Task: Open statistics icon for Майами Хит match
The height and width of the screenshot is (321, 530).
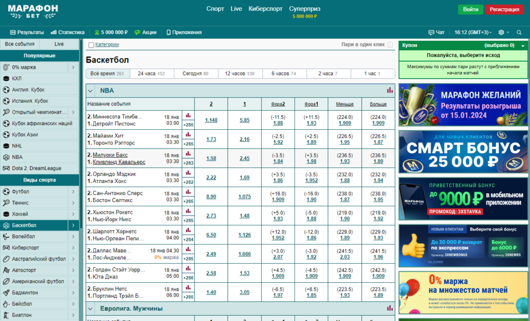Action: pos(188,135)
